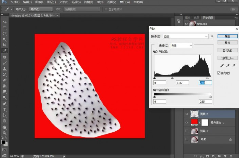The height and width of the screenshot is (158, 239).
Task: Open the preset dropdown in Levels dialog
Action: point(186,36)
